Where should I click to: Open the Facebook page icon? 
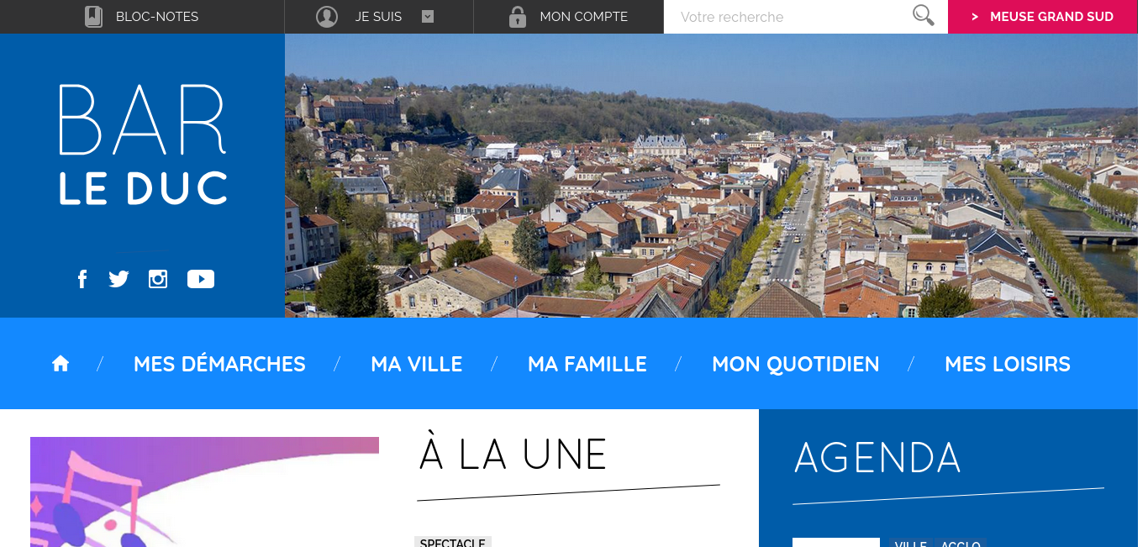coord(82,279)
